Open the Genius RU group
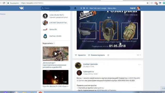 point(53,29)
